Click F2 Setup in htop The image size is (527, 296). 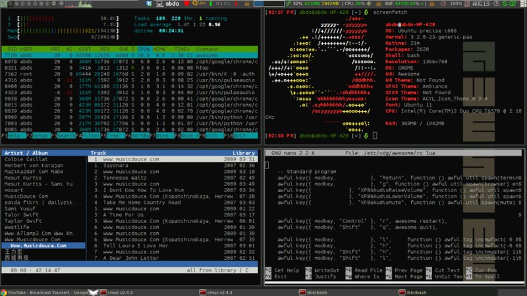[39, 136]
